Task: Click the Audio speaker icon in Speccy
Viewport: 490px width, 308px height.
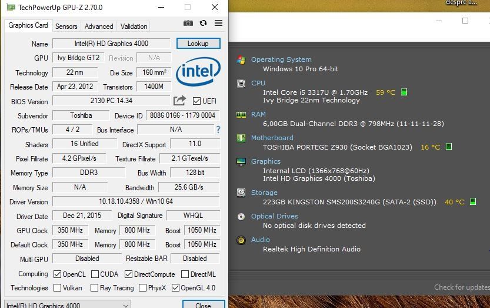Action: pyautogui.click(x=241, y=240)
